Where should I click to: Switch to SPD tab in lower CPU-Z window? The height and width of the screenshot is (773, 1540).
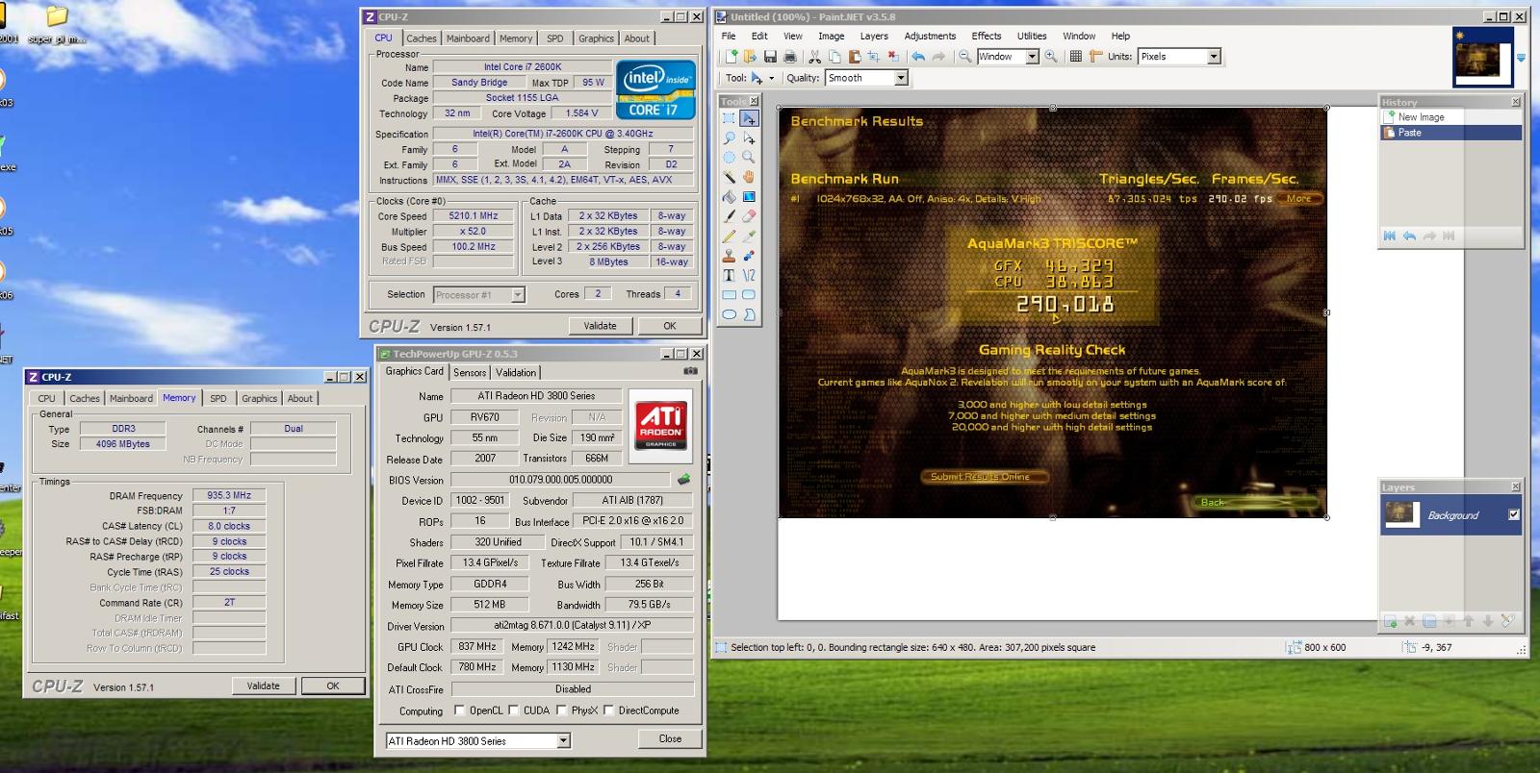click(218, 398)
